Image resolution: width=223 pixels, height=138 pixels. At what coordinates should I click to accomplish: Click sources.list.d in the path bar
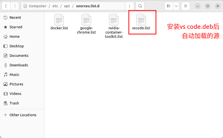coord(88,6)
